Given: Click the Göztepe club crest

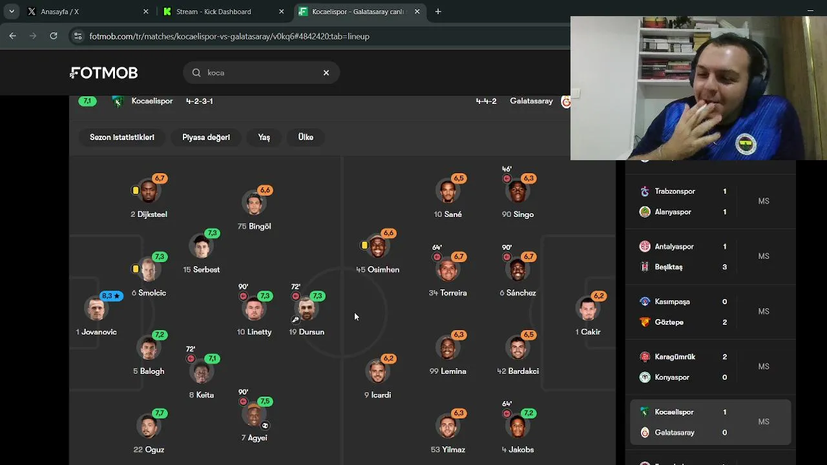Looking at the screenshot, I should [645, 322].
